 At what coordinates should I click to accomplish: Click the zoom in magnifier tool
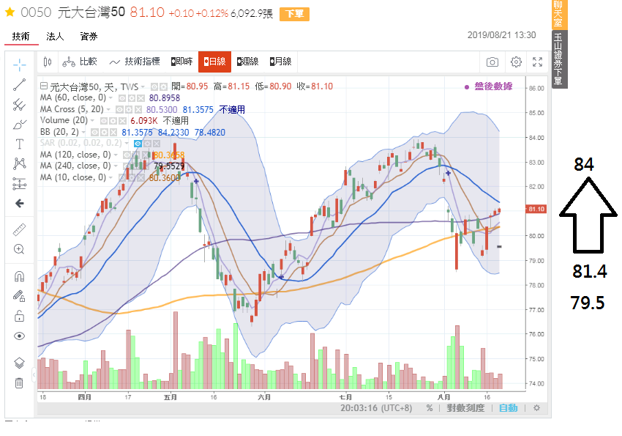[19, 249]
